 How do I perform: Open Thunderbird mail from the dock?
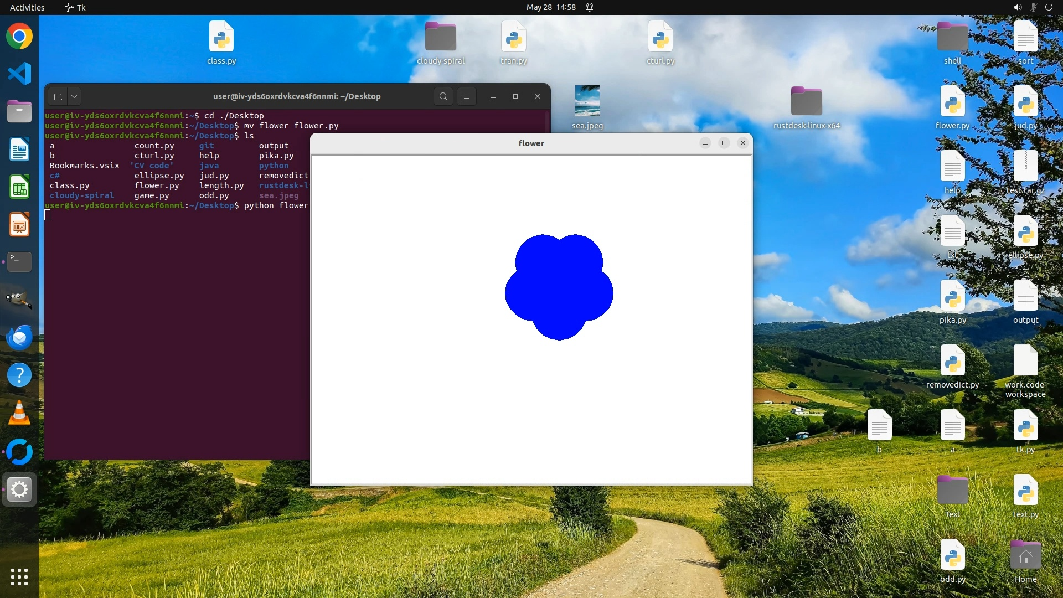tap(19, 337)
